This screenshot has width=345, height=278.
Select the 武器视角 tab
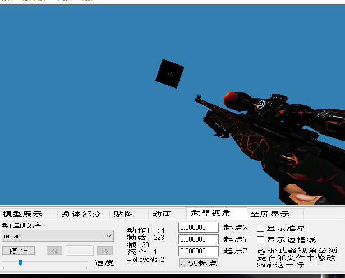217,213
